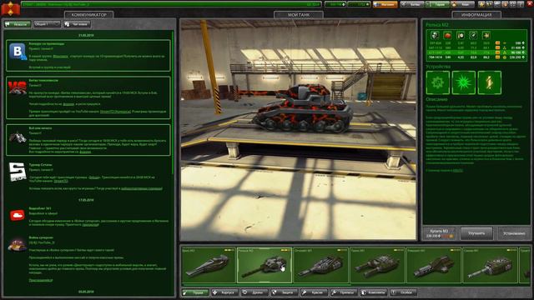The width and height of the screenshot is (534, 300).
Task: Click the damage stat icon
Action: pos(435,35)
